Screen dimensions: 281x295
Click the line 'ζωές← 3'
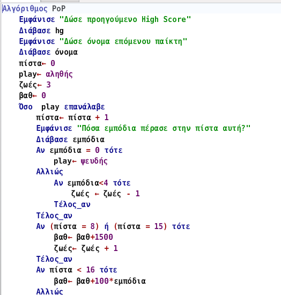pos(35,85)
